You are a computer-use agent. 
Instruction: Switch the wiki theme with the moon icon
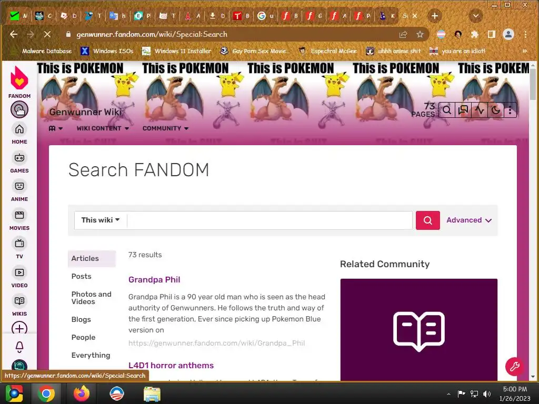(496, 110)
